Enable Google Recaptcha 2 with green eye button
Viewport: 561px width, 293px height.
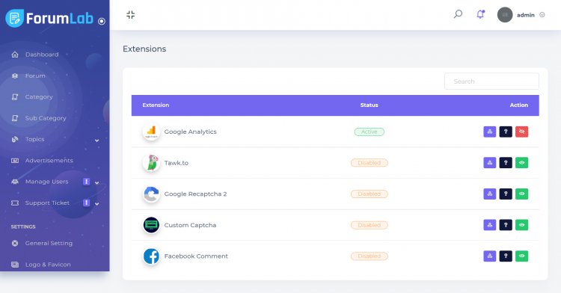tap(521, 194)
